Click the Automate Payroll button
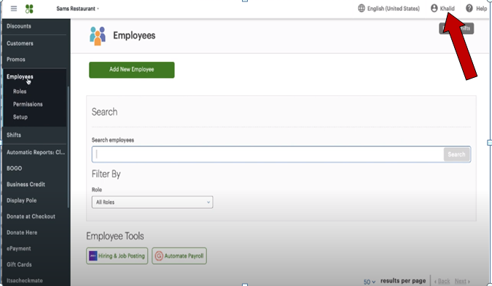 tap(179, 256)
